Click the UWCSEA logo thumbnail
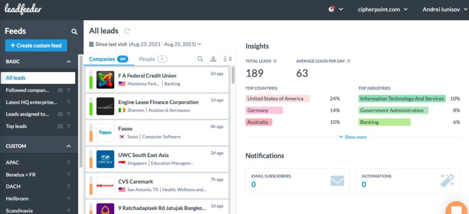The width and height of the screenshot is (469, 214). pyautogui.click(x=105, y=159)
